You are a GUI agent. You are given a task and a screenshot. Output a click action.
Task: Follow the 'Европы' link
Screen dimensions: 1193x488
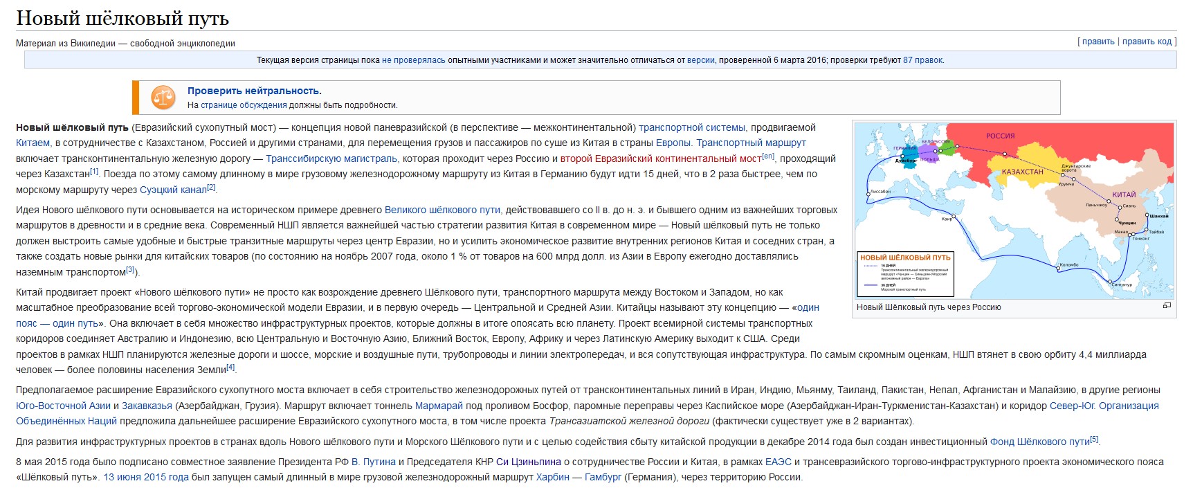[x=673, y=143]
